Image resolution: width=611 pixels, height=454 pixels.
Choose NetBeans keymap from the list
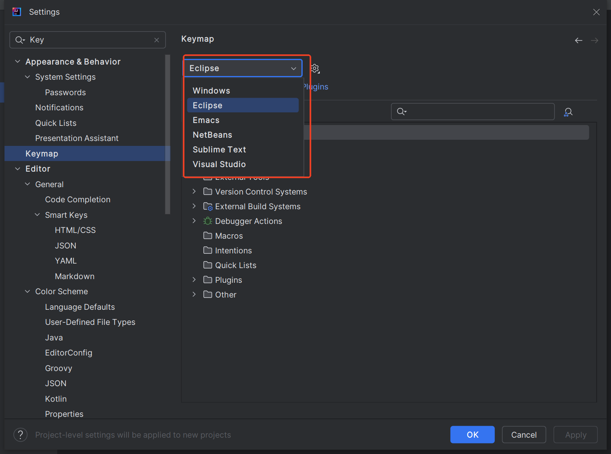243,135
